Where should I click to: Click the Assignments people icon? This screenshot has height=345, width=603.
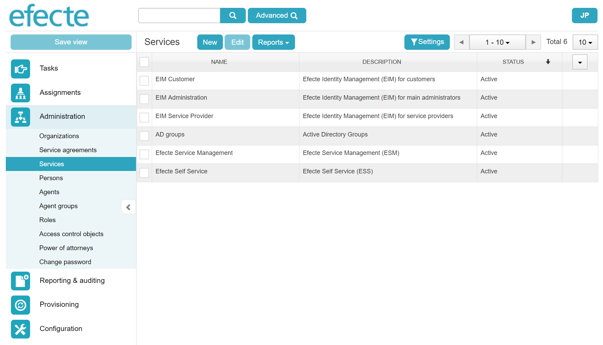pyautogui.click(x=21, y=93)
